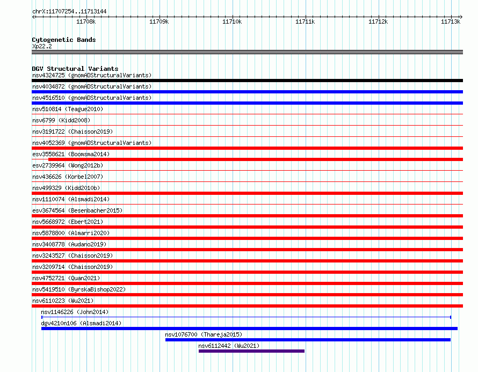Viewport: 478px width, 372px height.
Task: Open variant esv3674564 (Besenbacher2015)
Action: click(77, 210)
